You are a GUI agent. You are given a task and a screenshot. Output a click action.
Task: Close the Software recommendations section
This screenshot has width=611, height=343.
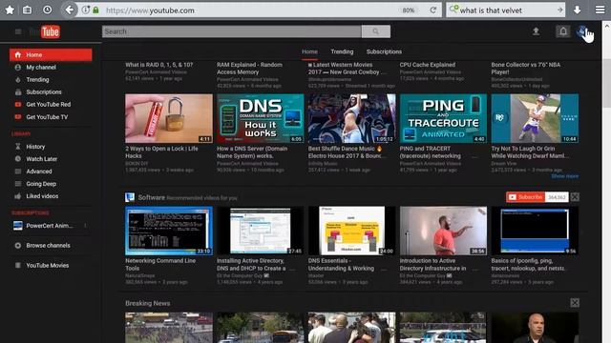click(x=575, y=197)
